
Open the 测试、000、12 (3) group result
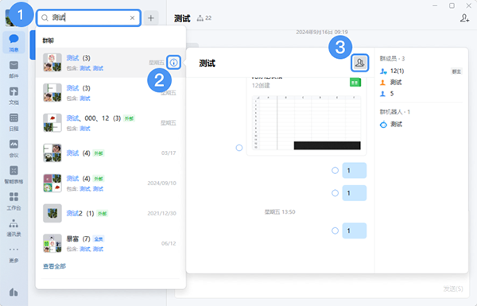tap(111, 123)
